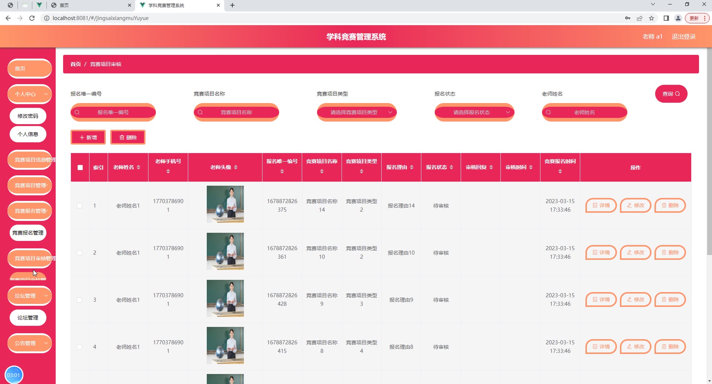Click 退出登录 to log out

683,36
